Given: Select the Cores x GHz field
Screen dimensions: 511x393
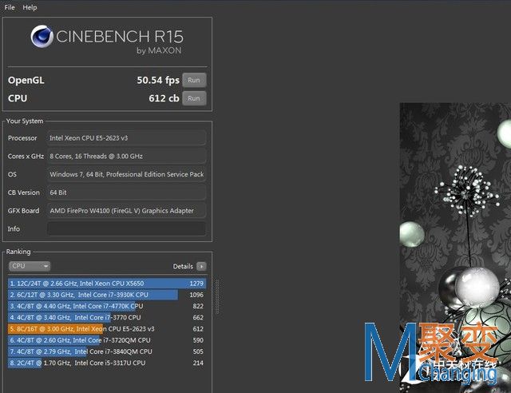Looking at the screenshot, I should pos(126,157).
